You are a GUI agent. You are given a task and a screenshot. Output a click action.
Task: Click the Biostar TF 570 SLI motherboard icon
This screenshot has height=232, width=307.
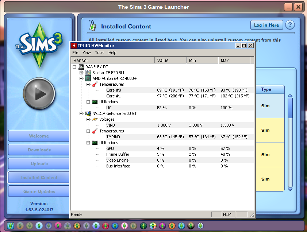88,73
